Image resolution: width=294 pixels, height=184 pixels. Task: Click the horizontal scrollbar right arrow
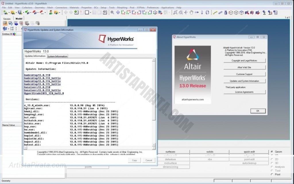pos(154,148)
